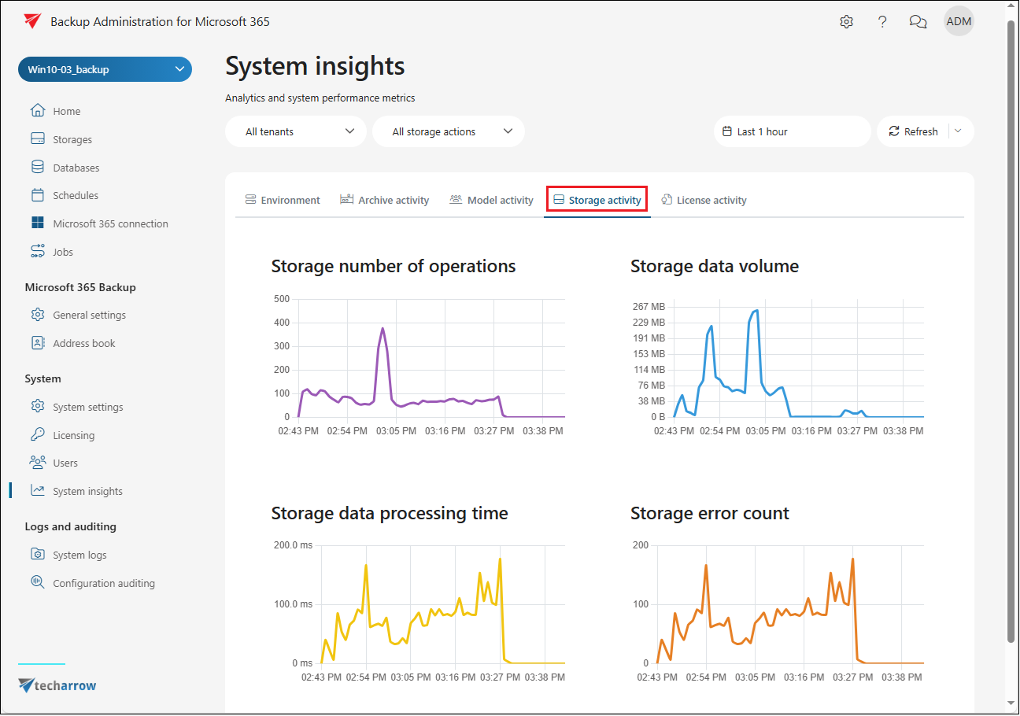
Task: Open Schedules from the sidebar
Action: point(76,195)
